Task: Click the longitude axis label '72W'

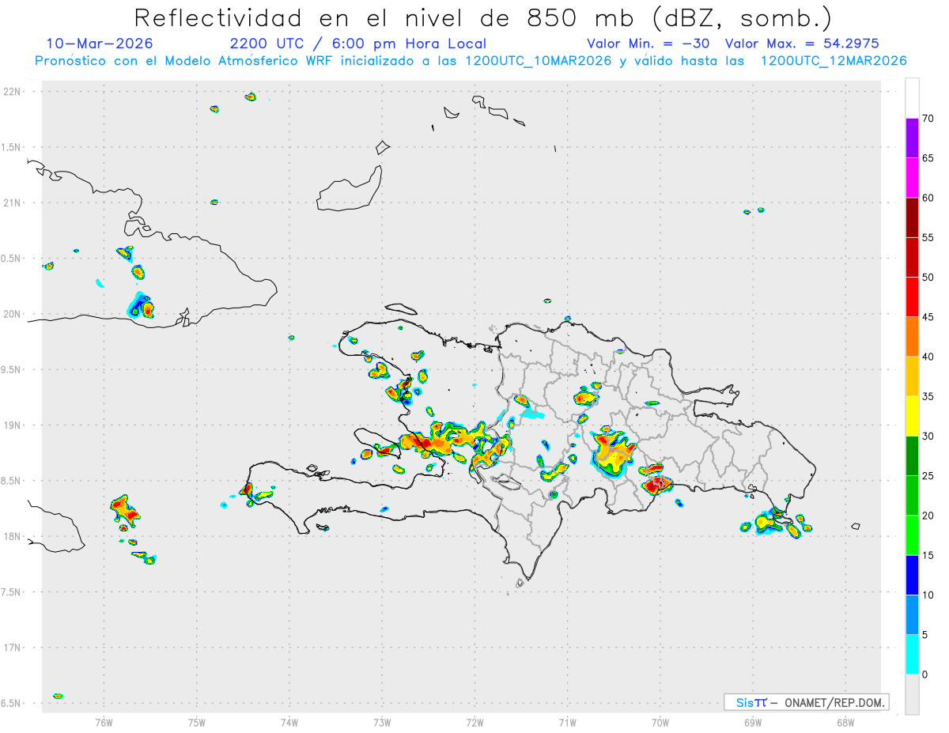Action: tap(475, 722)
